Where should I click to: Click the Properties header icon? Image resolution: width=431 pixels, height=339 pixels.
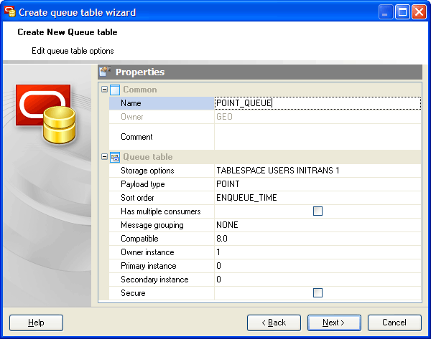pyautogui.click(x=105, y=72)
